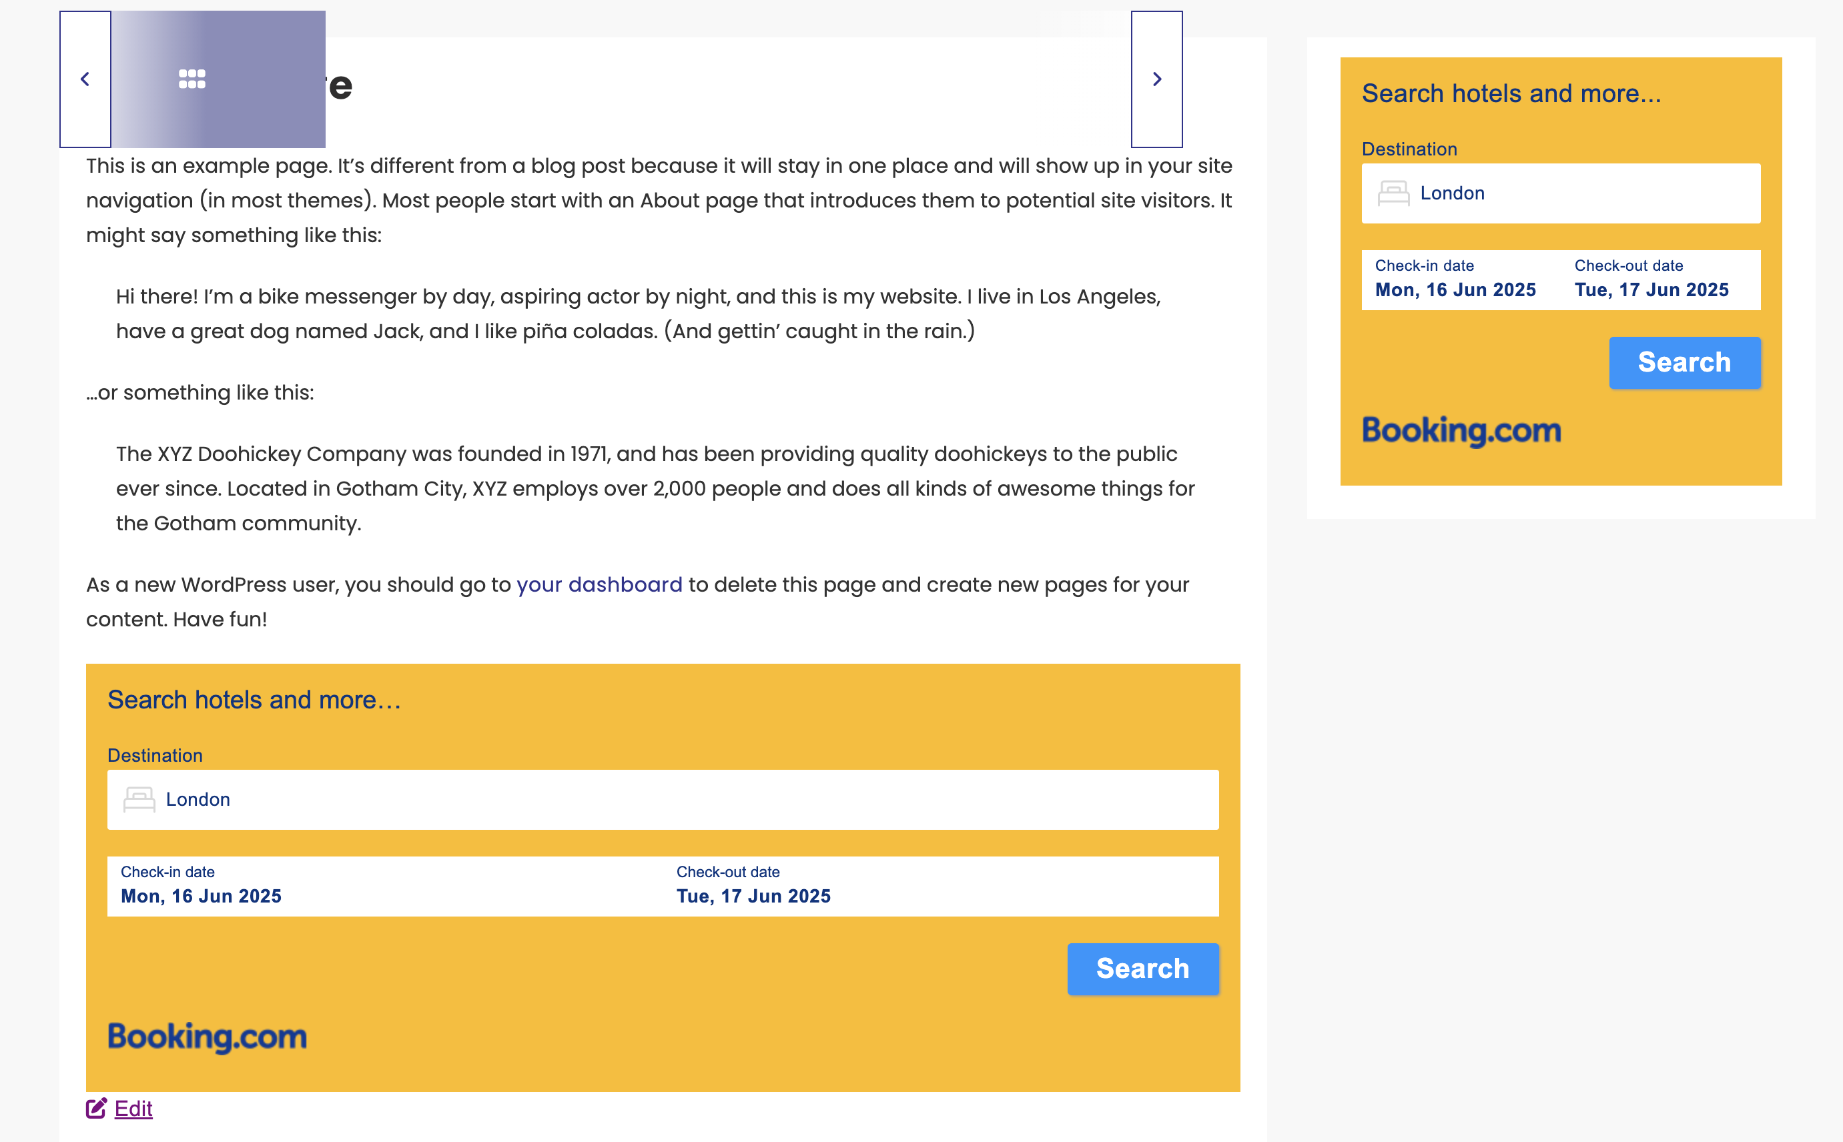Click the Booking.com logo in main widget
This screenshot has width=1843, height=1142.
point(207,1037)
